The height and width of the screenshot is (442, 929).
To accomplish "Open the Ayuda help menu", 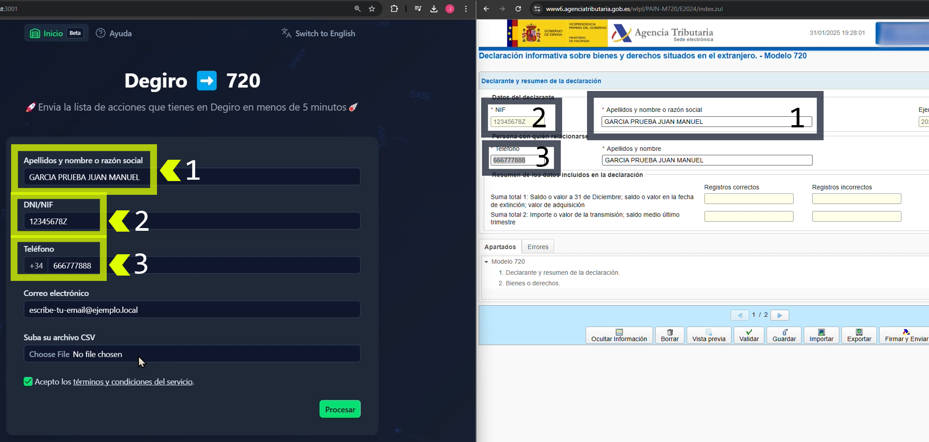I will 114,33.
